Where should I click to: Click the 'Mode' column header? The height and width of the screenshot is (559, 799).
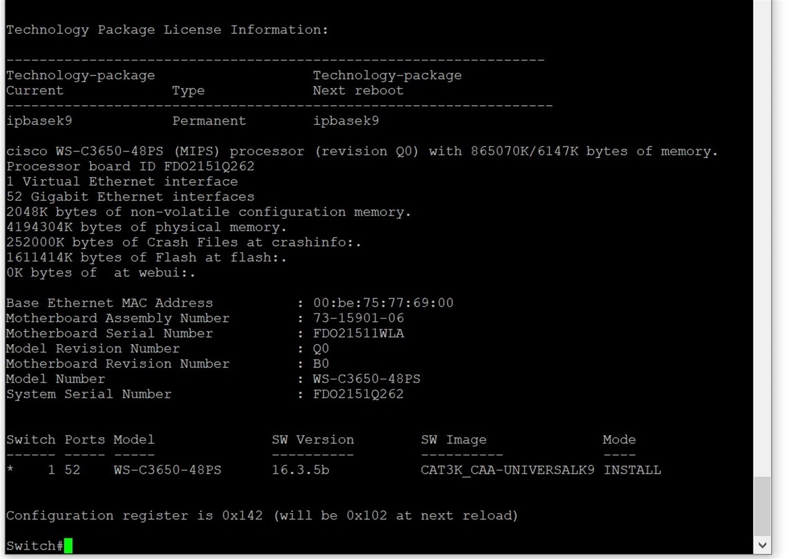[619, 440]
